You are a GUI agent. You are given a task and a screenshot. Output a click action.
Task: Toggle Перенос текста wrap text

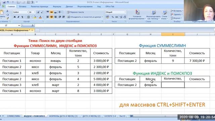pyautogui.click(x=76, y=12)
